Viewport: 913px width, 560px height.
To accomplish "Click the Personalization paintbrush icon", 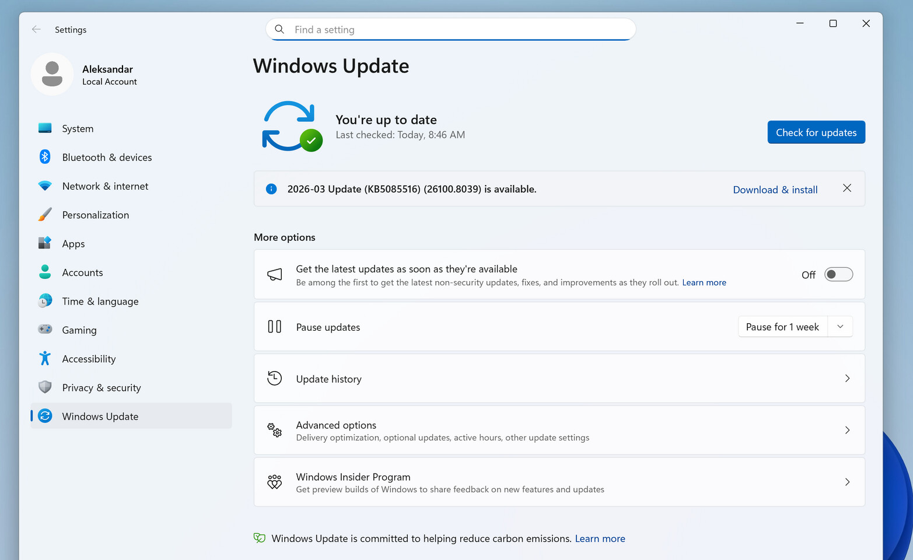I will pyautogui.click(x=45, y=215).
